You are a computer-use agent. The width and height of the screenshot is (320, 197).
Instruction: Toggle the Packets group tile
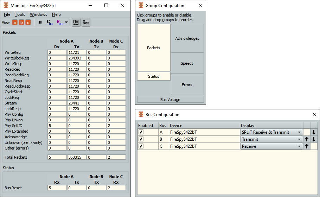click(154, 48)
